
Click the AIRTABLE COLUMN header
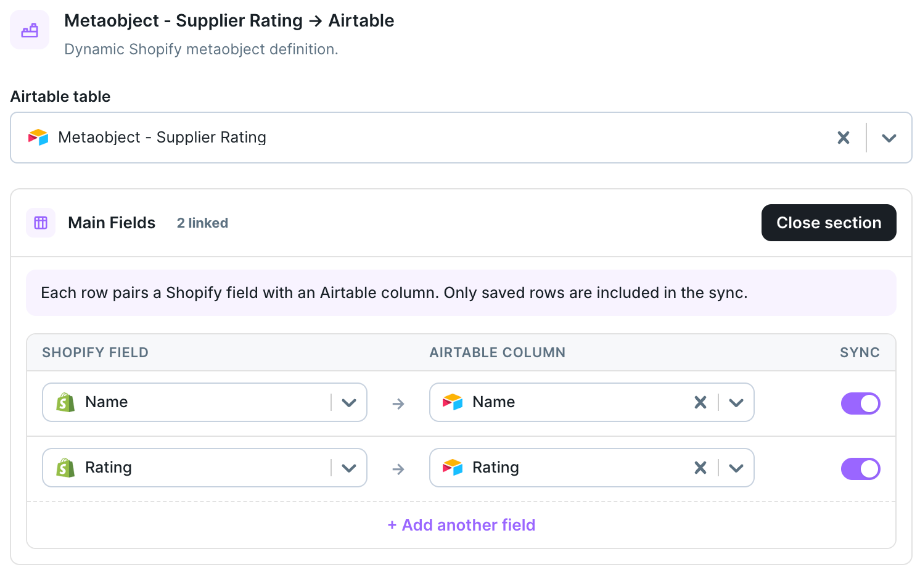click(498, 352)
